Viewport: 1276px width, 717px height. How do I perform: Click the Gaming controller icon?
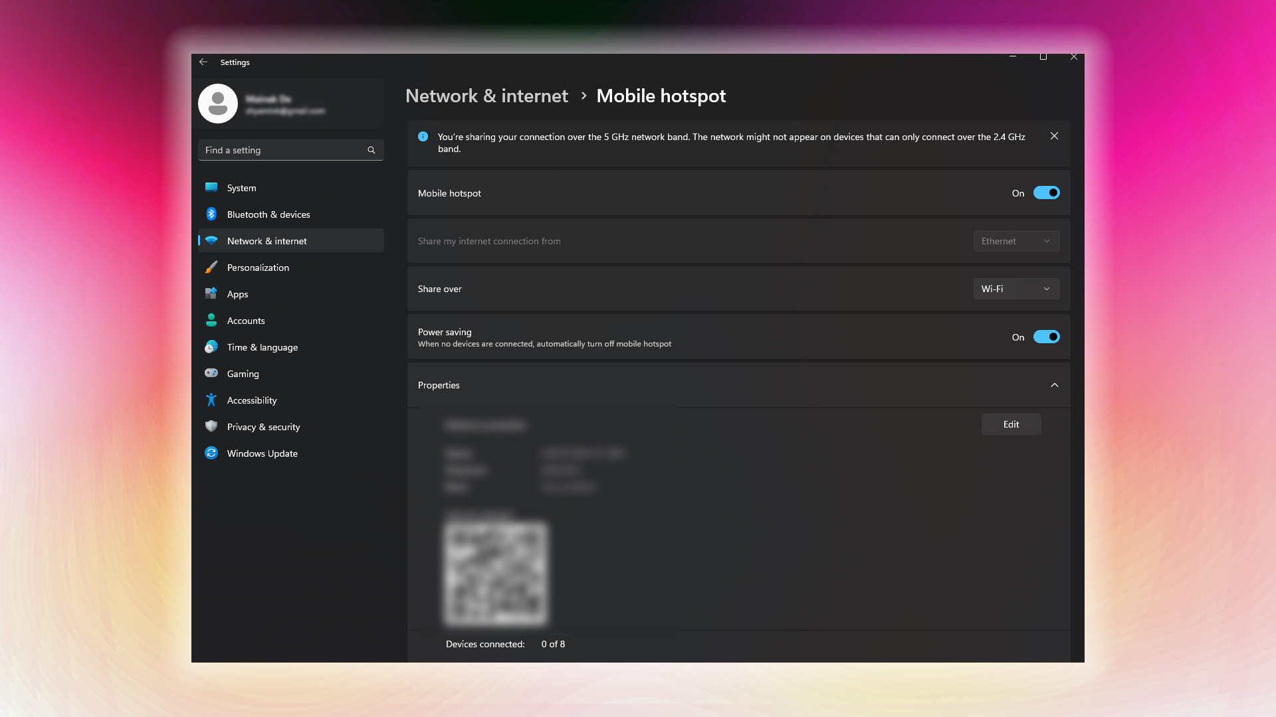point(211,373)
